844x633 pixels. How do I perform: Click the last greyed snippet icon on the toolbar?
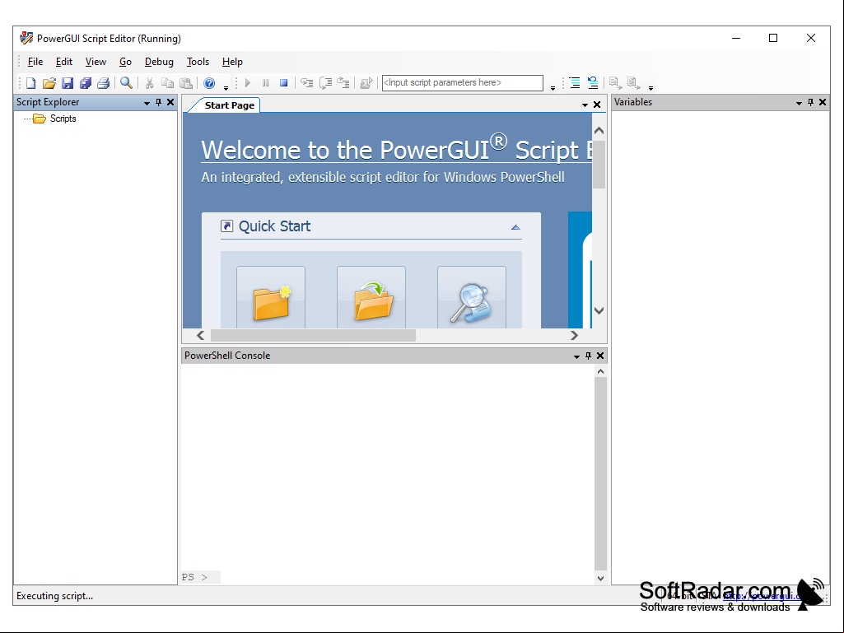[x=633, y=83]
